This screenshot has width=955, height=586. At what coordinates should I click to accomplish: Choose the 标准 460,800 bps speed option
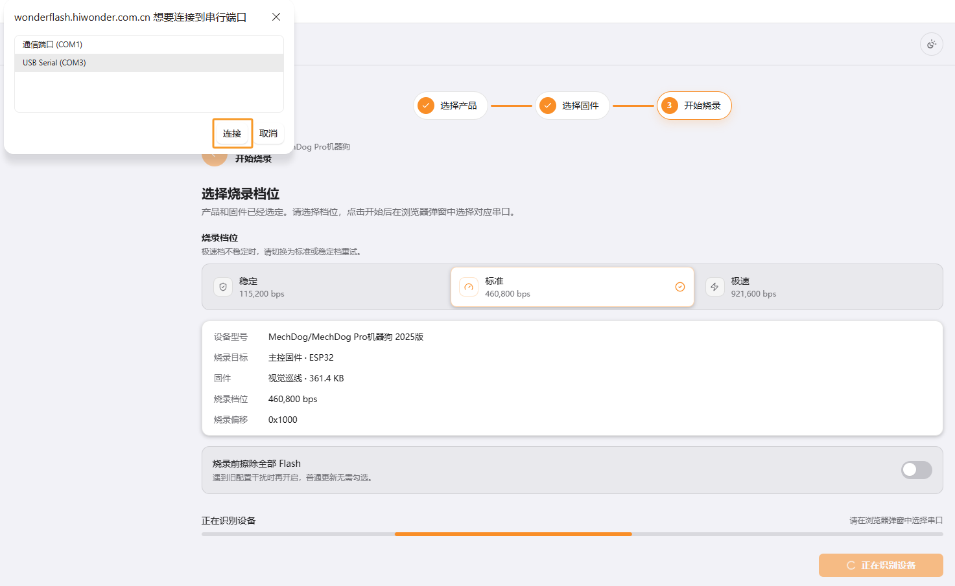(x=572, y=287)
